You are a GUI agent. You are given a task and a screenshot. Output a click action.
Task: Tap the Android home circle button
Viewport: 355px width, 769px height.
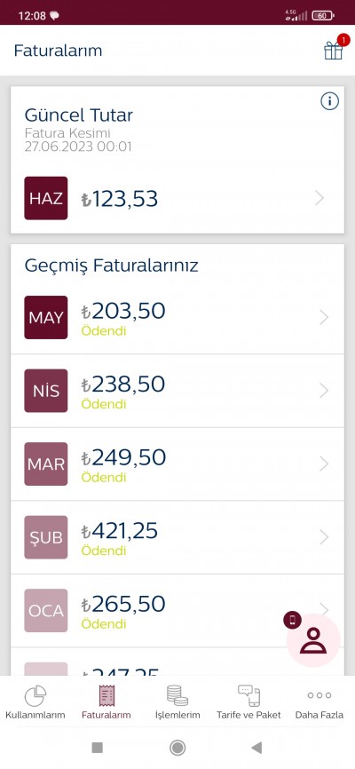click(x=177, y=748)
